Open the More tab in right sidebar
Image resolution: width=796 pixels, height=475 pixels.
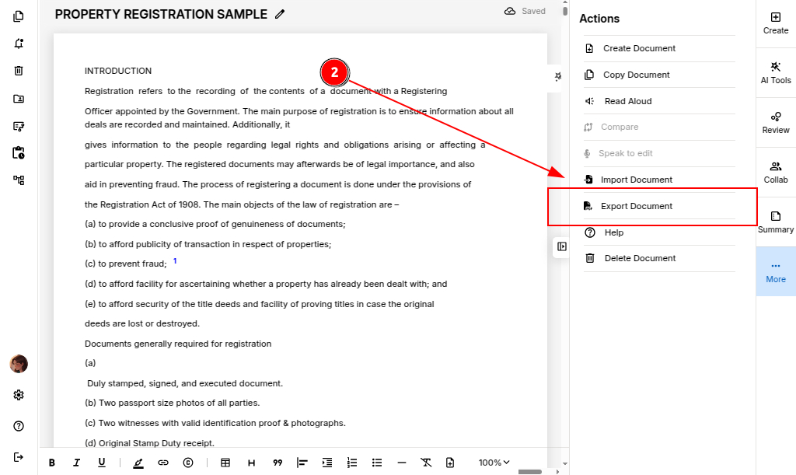click(x=775, y=271)
